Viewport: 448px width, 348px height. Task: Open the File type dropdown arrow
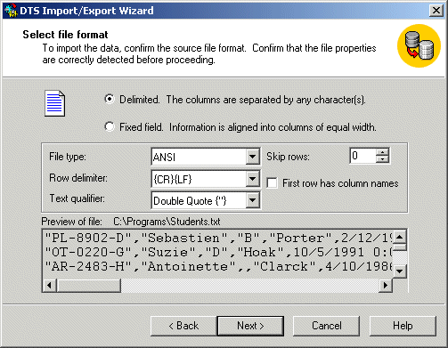[x=252, y=157]
